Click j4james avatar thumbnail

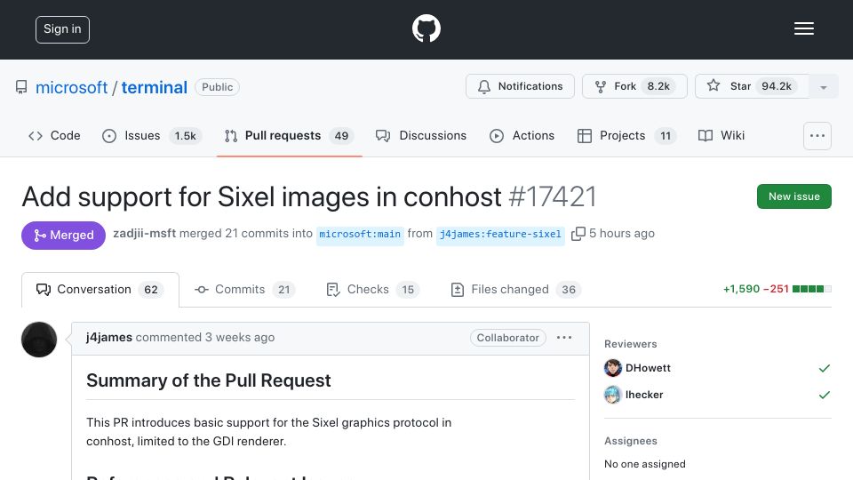coord(39,340)
